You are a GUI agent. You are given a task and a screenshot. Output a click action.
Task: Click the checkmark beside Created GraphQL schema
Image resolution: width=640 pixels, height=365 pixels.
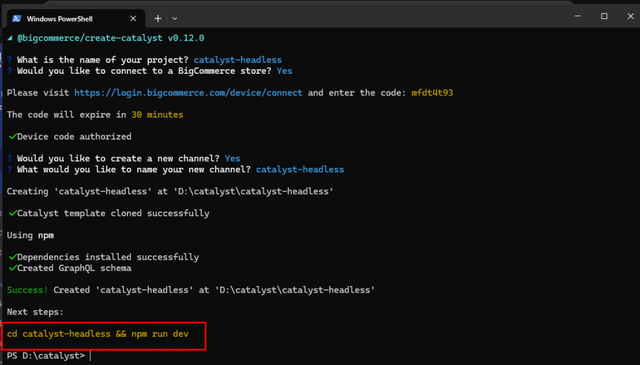pos(12,268)
